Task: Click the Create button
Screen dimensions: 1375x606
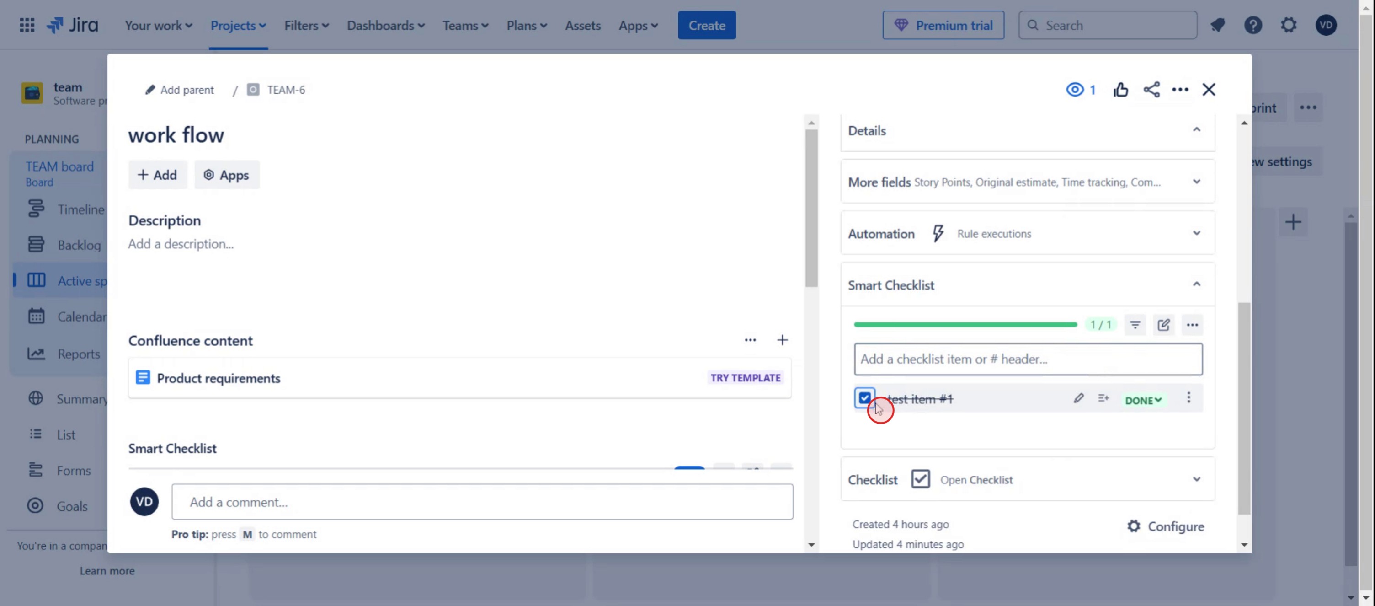Action: (706, 25)
